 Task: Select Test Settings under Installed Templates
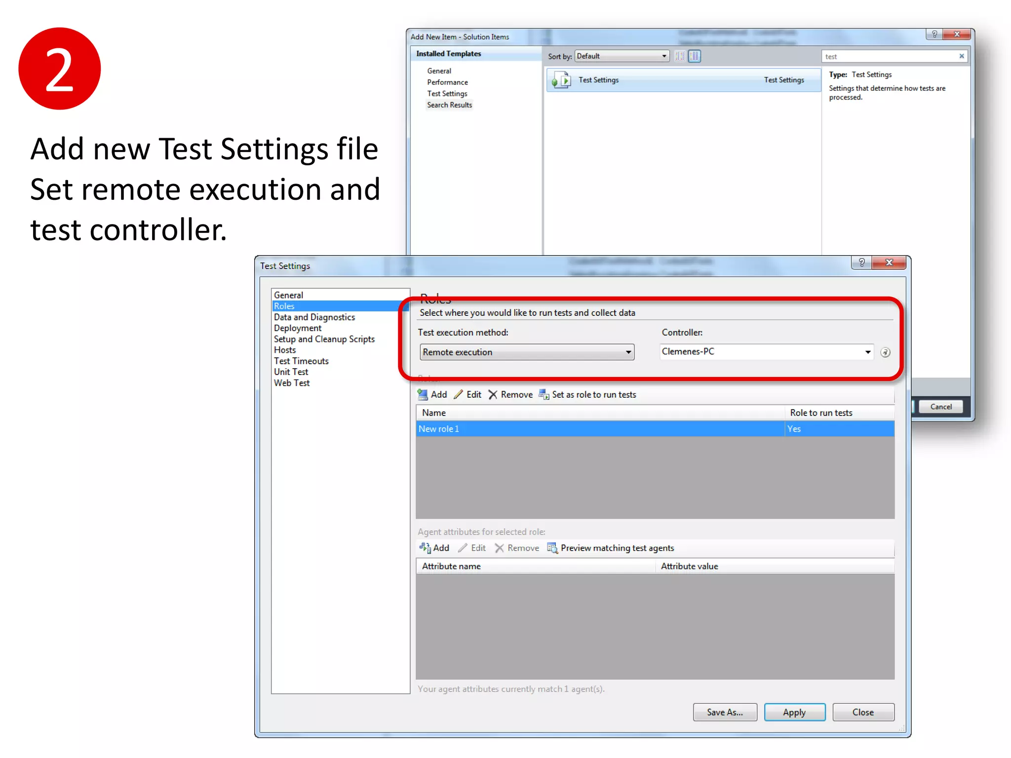(x=447, y=94)
